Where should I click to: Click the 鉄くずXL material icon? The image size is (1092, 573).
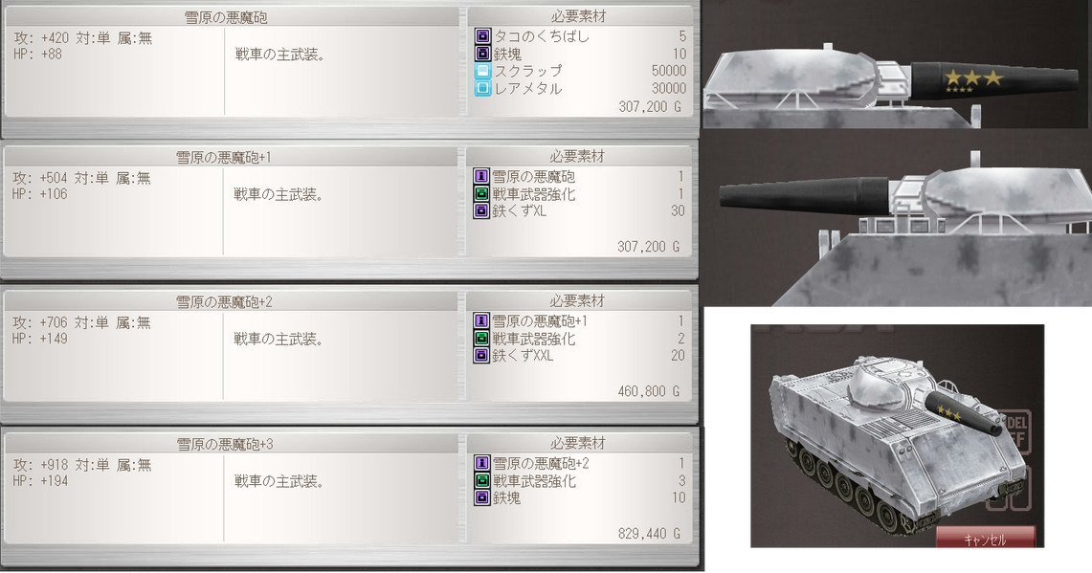[481, 211]
